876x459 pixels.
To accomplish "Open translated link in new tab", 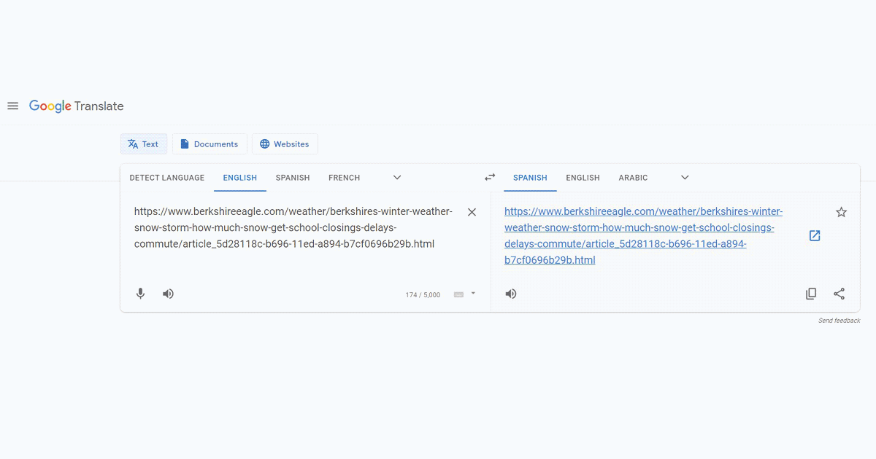I will point(815,235).
